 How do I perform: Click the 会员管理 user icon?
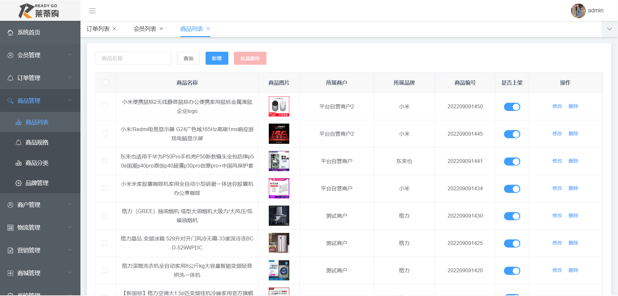click(x=10, y=55)
